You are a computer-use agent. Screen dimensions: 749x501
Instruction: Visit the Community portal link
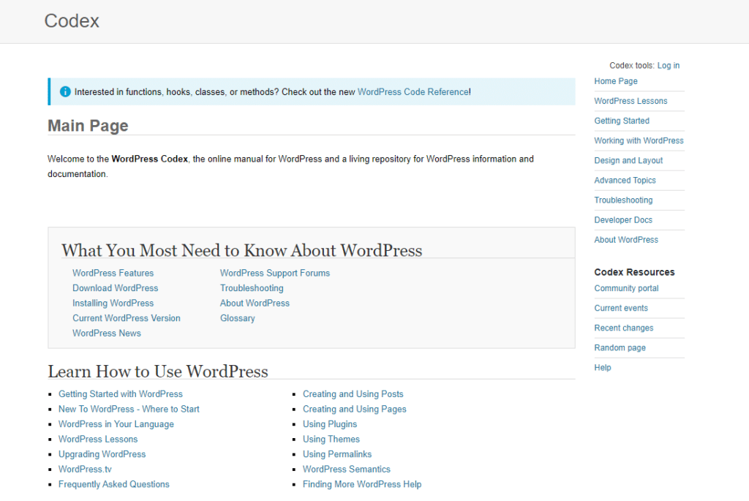(x=626, y=288)
